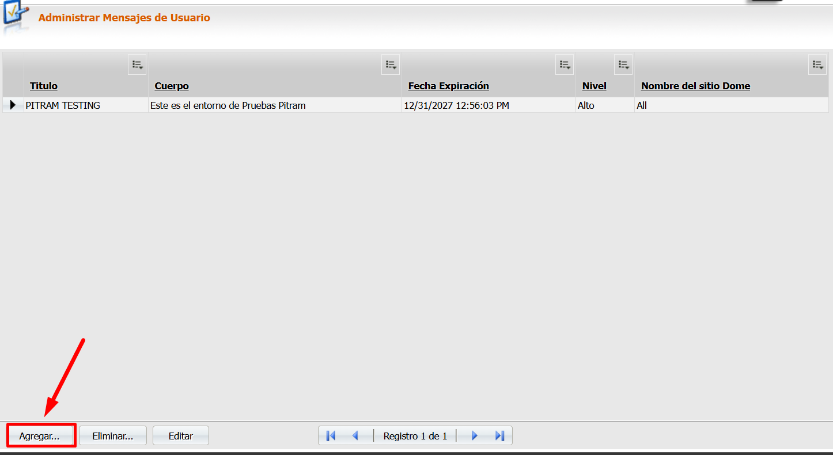Go to the first record in pager
This screenshot has height=455, width=833.
coord(331,436)
